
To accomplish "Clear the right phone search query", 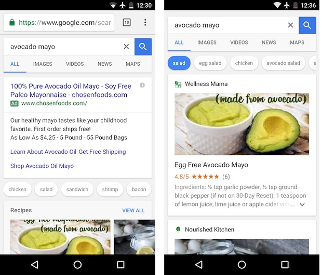I will 290,25.
